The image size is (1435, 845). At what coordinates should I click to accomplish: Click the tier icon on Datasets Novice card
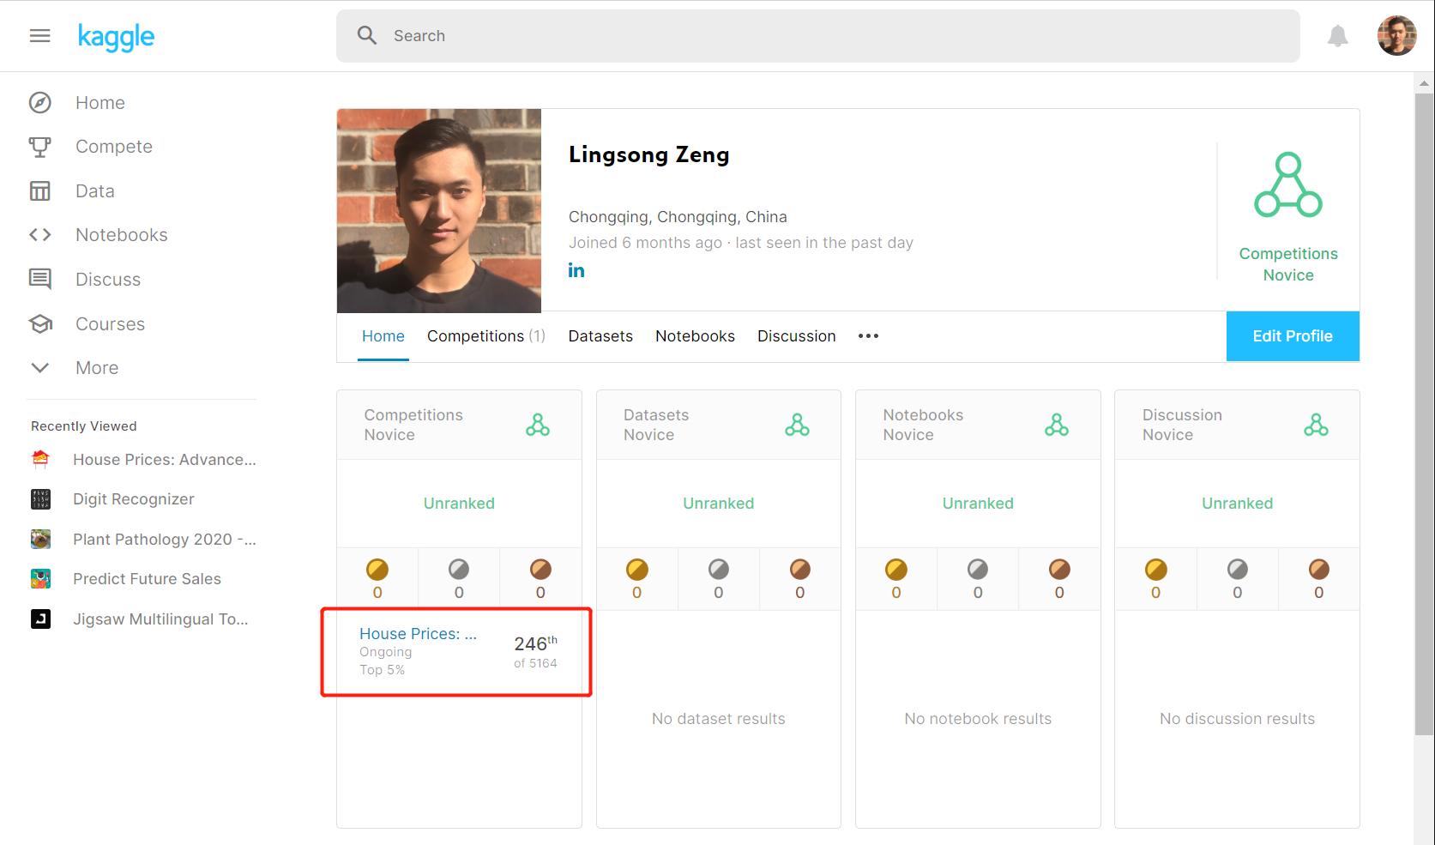(798, 425)
